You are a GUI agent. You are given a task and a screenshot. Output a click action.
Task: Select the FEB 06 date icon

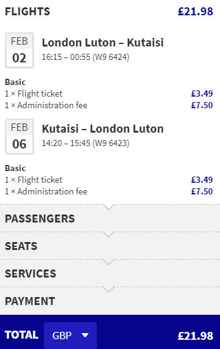point(20,136)
